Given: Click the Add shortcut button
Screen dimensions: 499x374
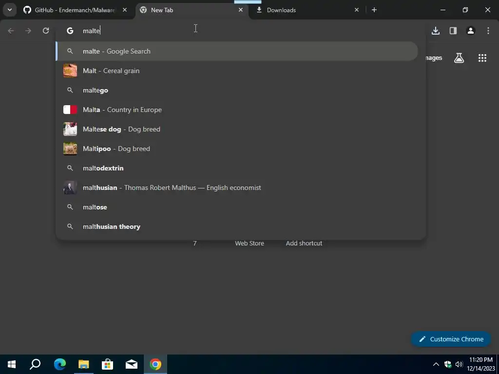Looking at the screenshot, I should pos(304,243).
